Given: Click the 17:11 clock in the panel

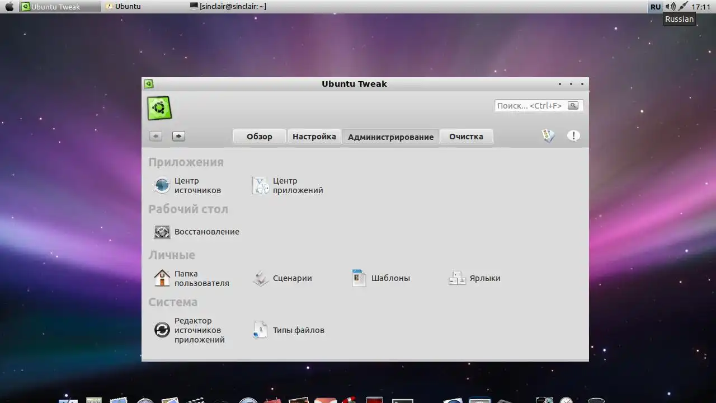Looking at the screenshot, I should pos(701,7).
